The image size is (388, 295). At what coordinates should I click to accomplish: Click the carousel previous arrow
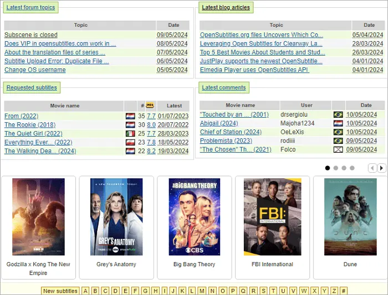tap(372, 168)
